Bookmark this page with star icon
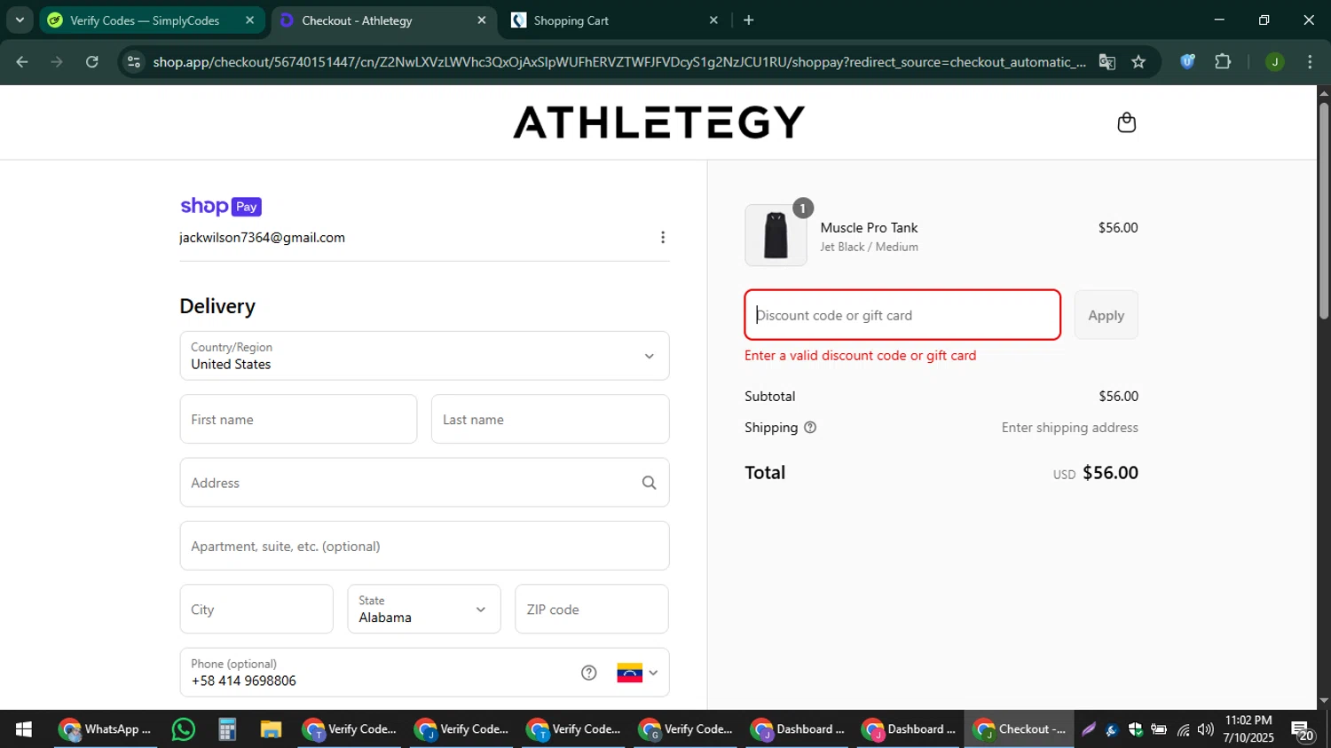The width and height of the screenshot is (1331, 748). tap(1138, 62)
